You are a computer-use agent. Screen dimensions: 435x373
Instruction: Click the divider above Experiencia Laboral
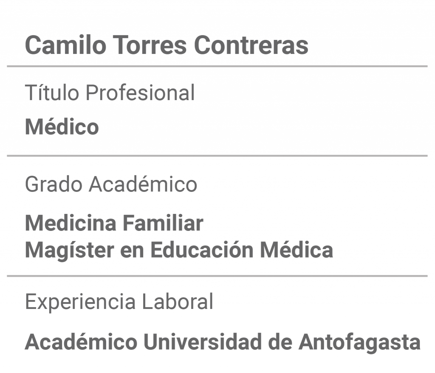[x=217, y=276]
